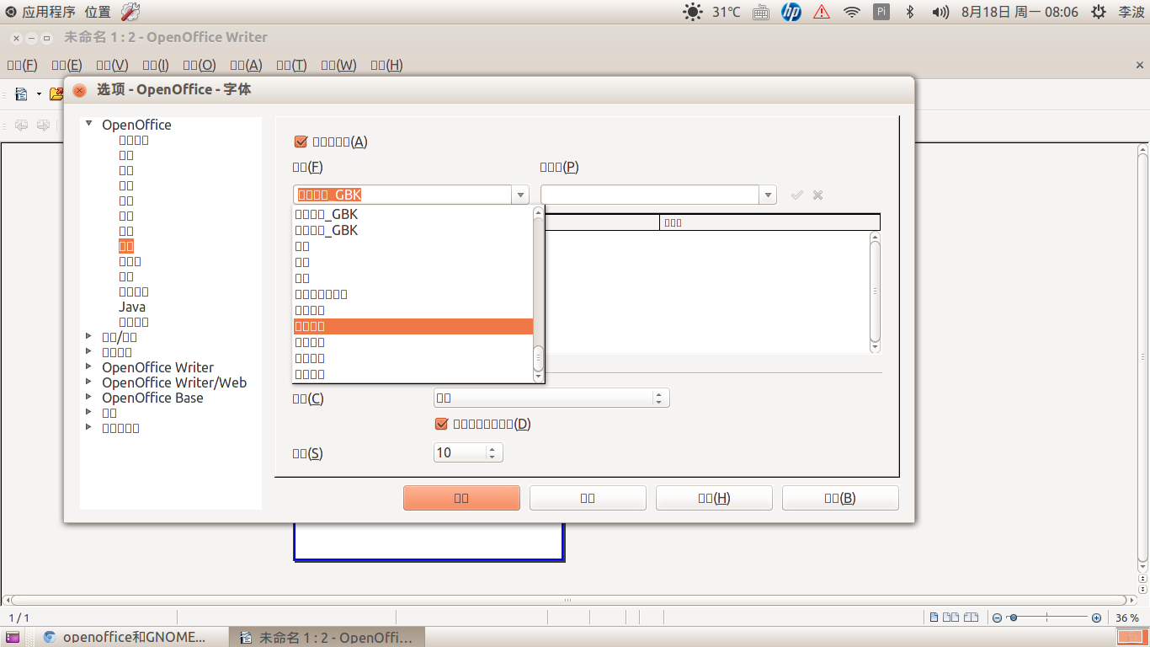Click the greyed navigate-back arrow icon in the toolbar
The height and width of the screenshot is (647, 1150).
pyautogui.click(x=21, y=126)
